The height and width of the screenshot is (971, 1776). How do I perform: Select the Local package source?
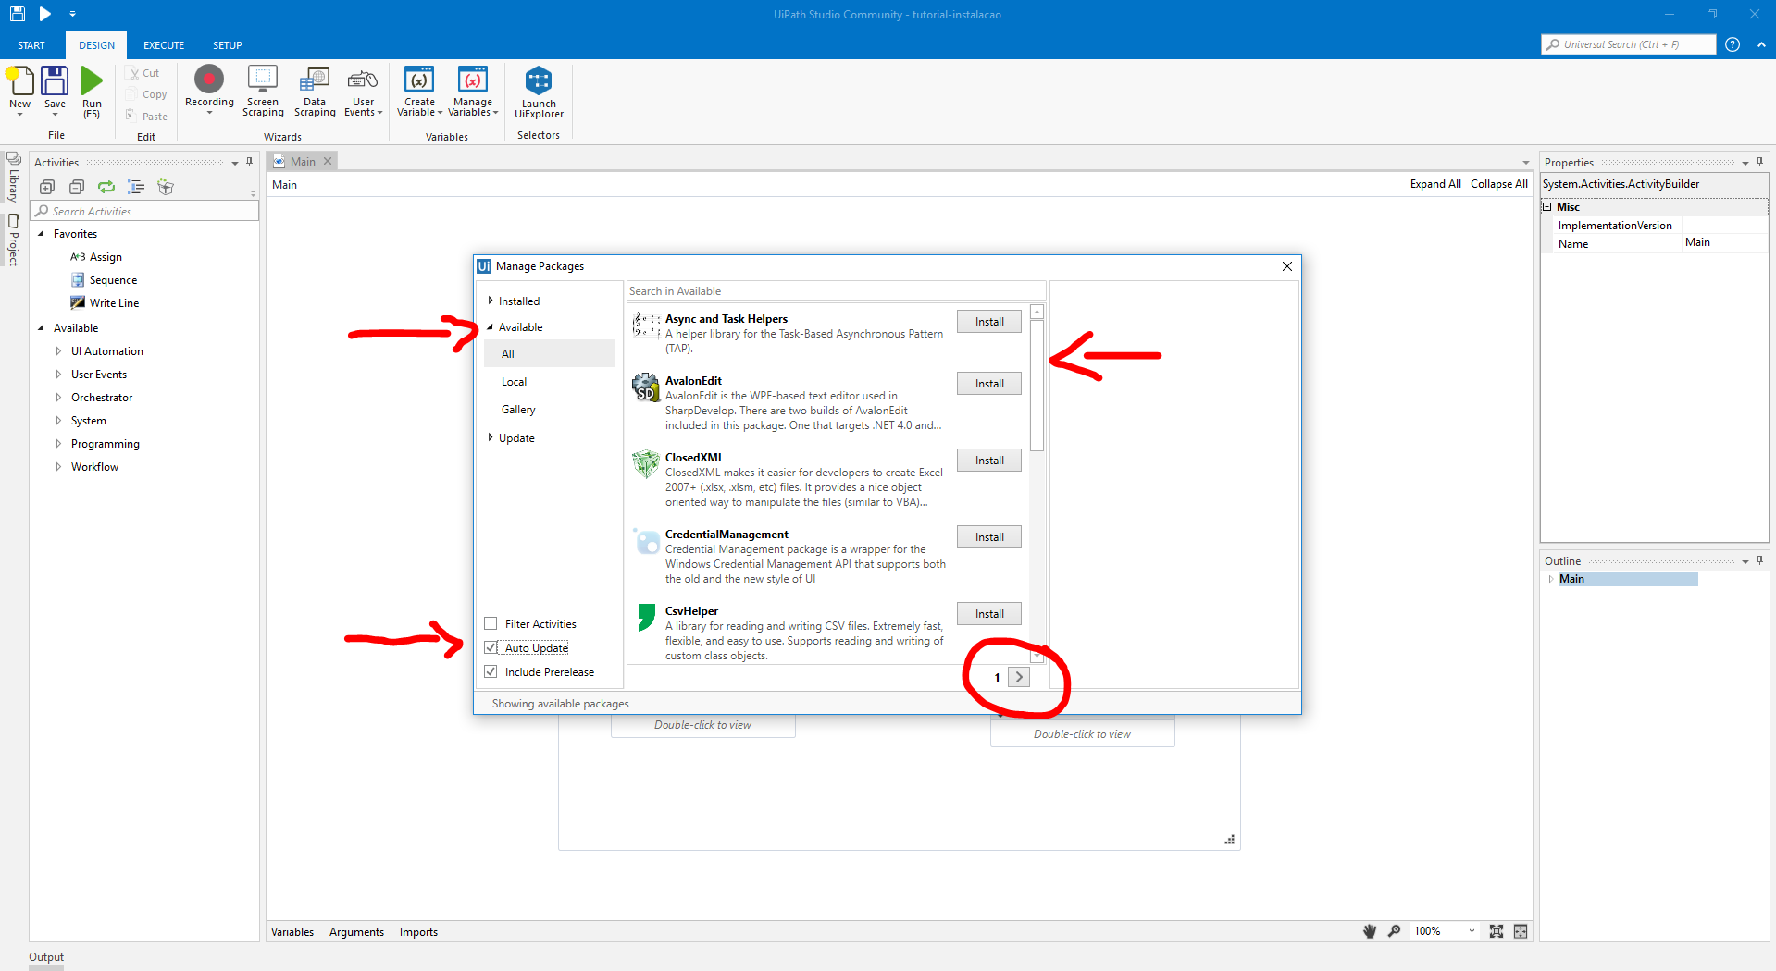click(x=514, y=382)
